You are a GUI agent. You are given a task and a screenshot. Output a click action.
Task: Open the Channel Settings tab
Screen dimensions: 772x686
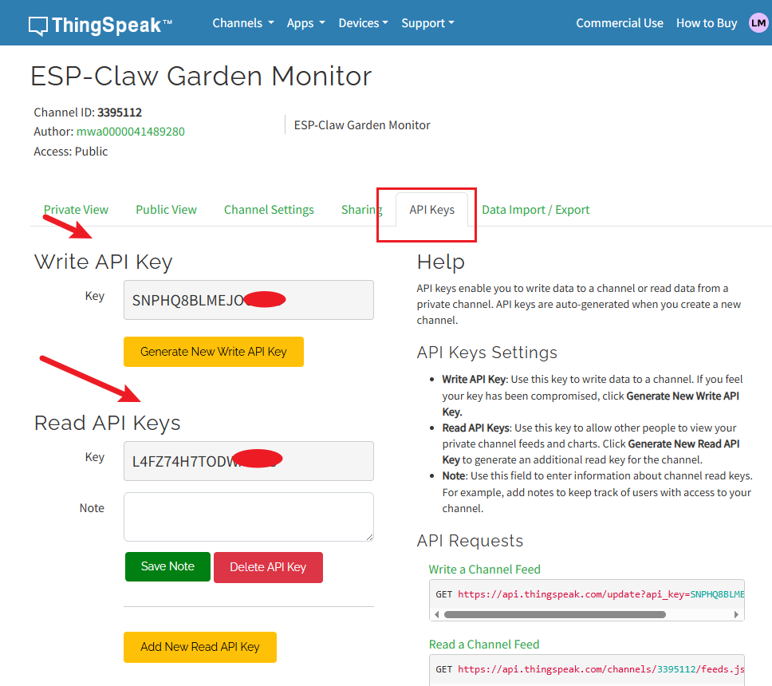tap(269, 210)
